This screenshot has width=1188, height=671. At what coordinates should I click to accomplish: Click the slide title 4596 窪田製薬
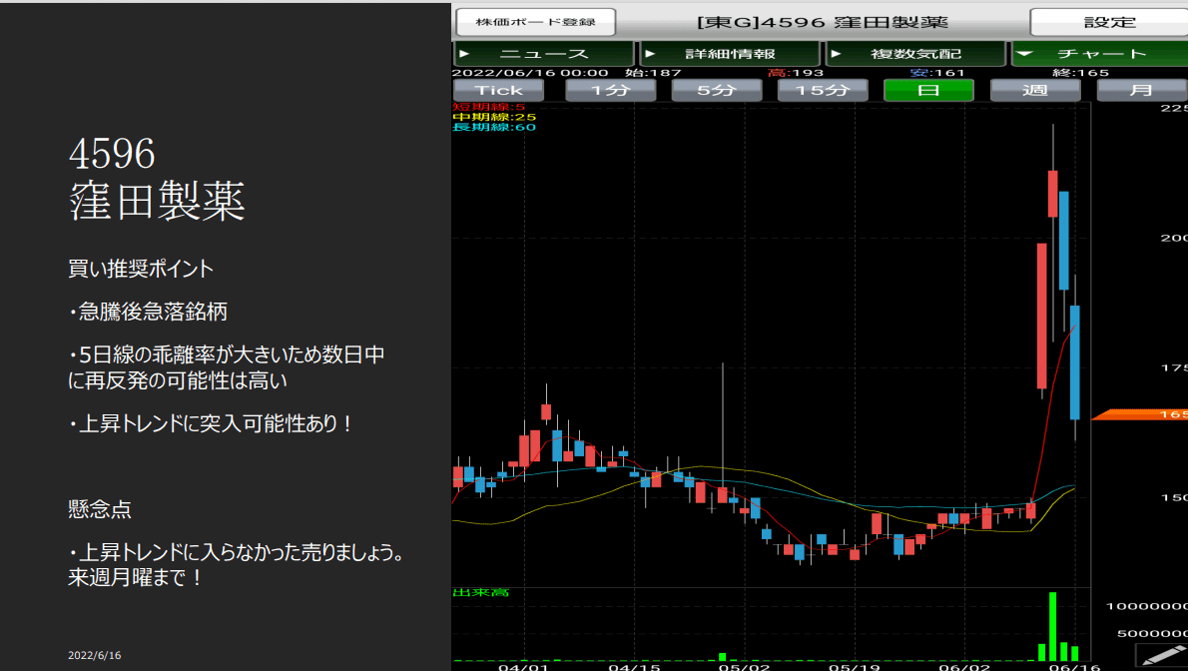pos(157,178)
